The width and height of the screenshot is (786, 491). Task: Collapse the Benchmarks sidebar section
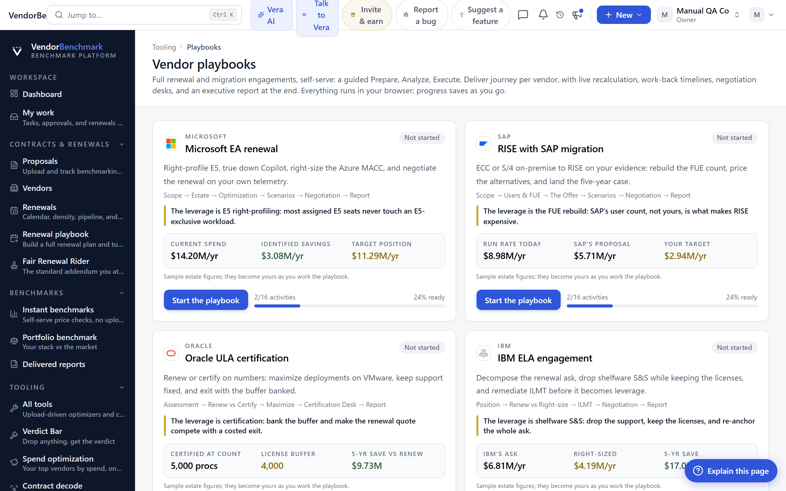point(122,292)
